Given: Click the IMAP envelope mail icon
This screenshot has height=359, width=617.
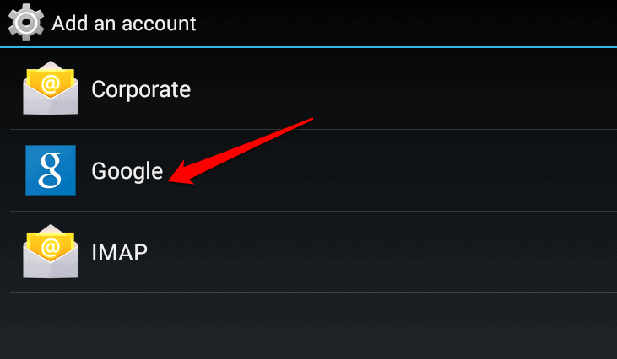Looking at the screenshot, I should point(51,251).
